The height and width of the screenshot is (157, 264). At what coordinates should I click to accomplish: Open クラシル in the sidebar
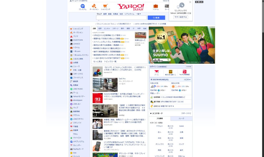click(76, 115)
